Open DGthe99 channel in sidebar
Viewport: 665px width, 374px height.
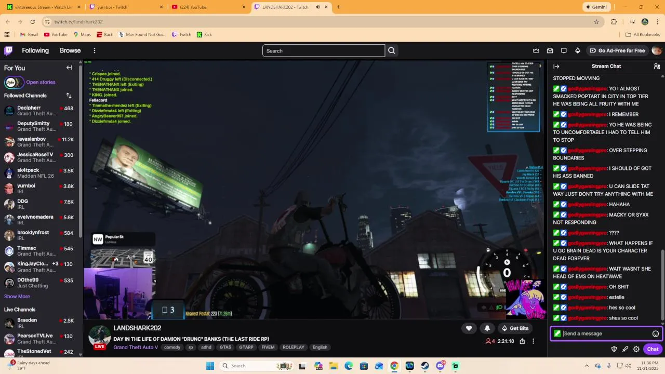41,283
